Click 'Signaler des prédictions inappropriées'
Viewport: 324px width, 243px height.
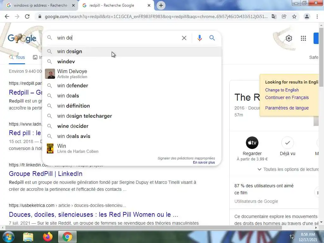186,158
